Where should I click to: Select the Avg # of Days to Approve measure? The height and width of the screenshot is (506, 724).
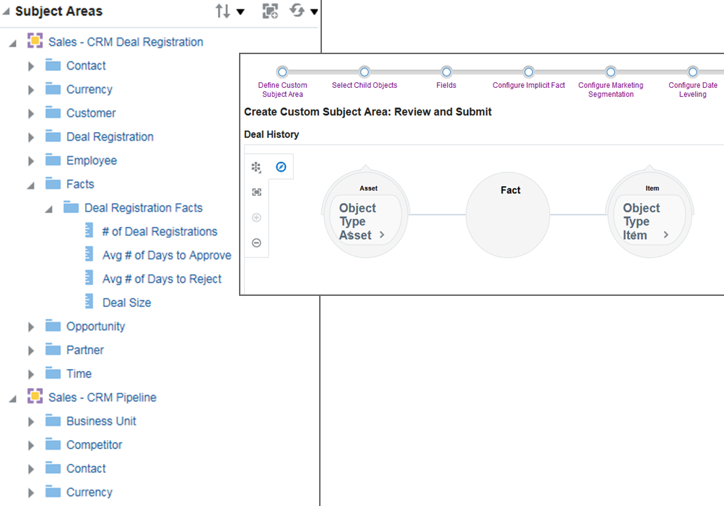167,255
